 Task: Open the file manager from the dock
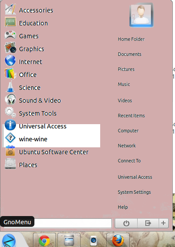(69, 241)
